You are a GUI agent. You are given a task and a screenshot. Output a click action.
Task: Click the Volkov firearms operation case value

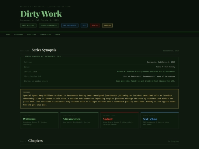point(146,72)
